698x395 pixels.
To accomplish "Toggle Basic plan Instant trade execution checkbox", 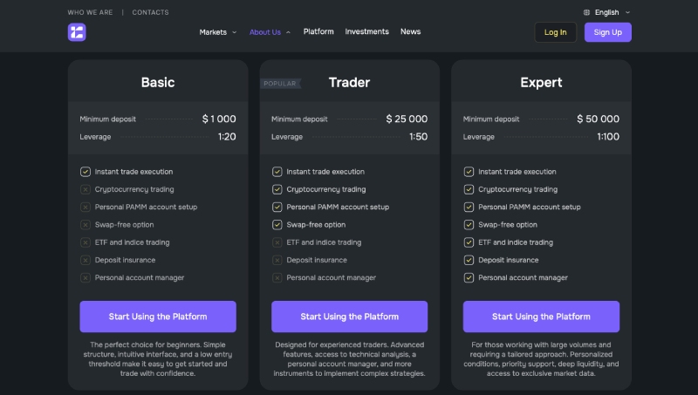I will pos(86,172).
